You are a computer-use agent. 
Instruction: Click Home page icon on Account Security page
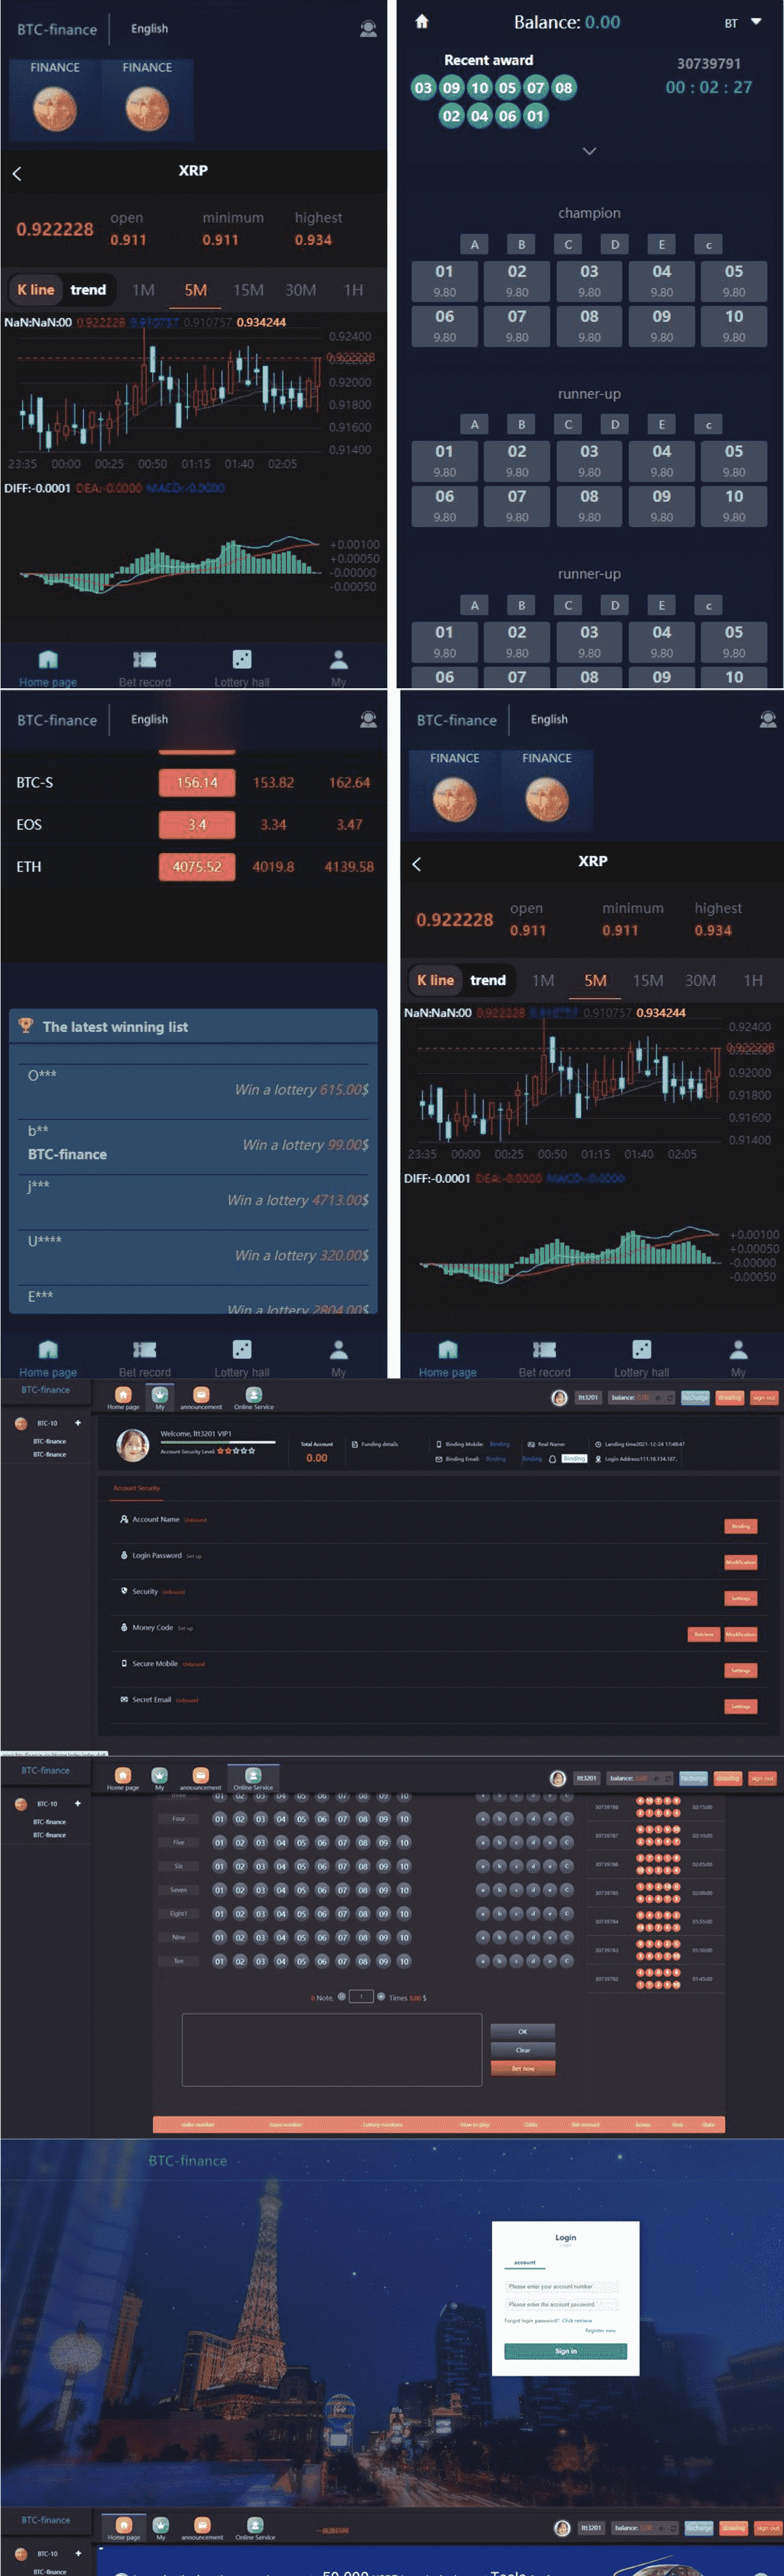click(x=123, y=1395)
